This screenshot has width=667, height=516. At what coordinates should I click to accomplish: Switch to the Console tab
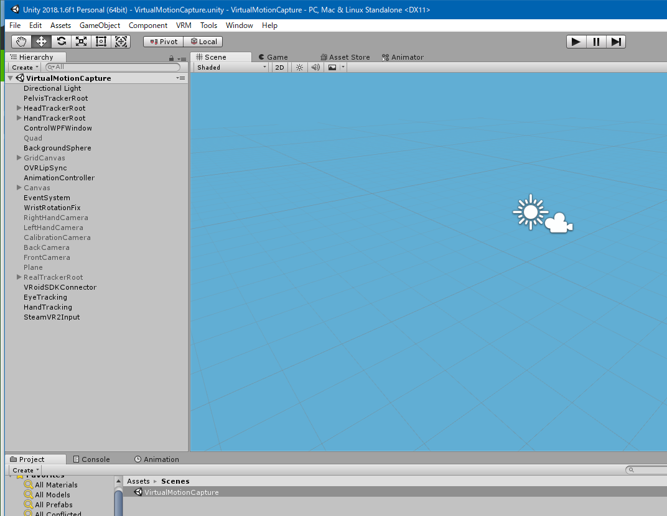tap(92, 459)
